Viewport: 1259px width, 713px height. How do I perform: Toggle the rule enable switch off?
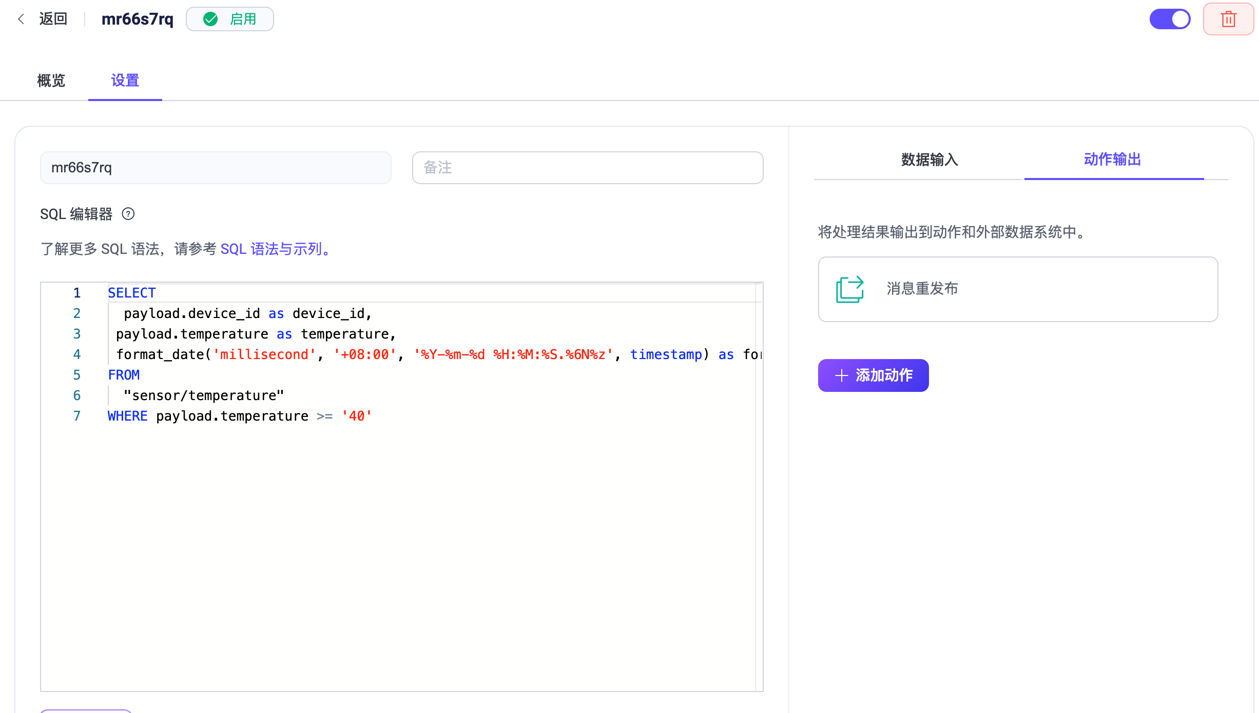[1170, 19]
